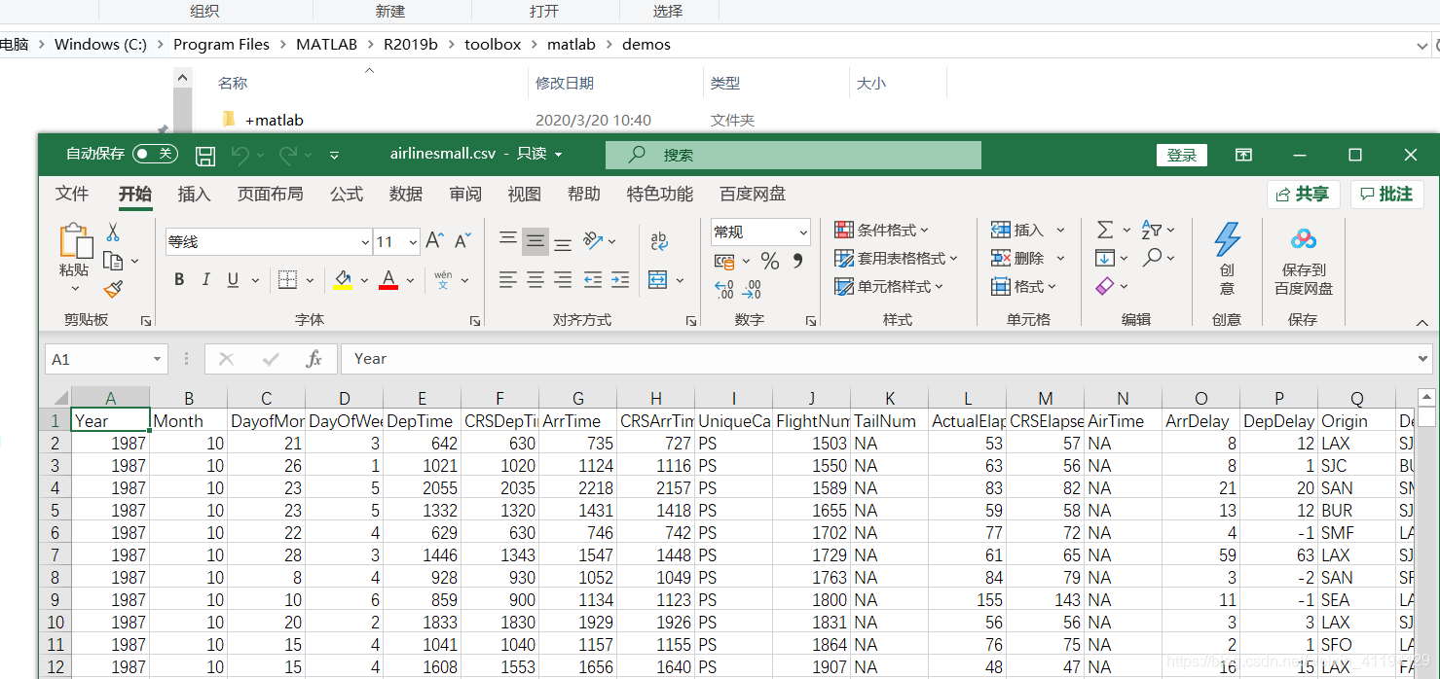Open the Fill down-arrow dropdown
Image resolution: width=1440 pixels, height=679 pixels.
(x=1112, y=258)
